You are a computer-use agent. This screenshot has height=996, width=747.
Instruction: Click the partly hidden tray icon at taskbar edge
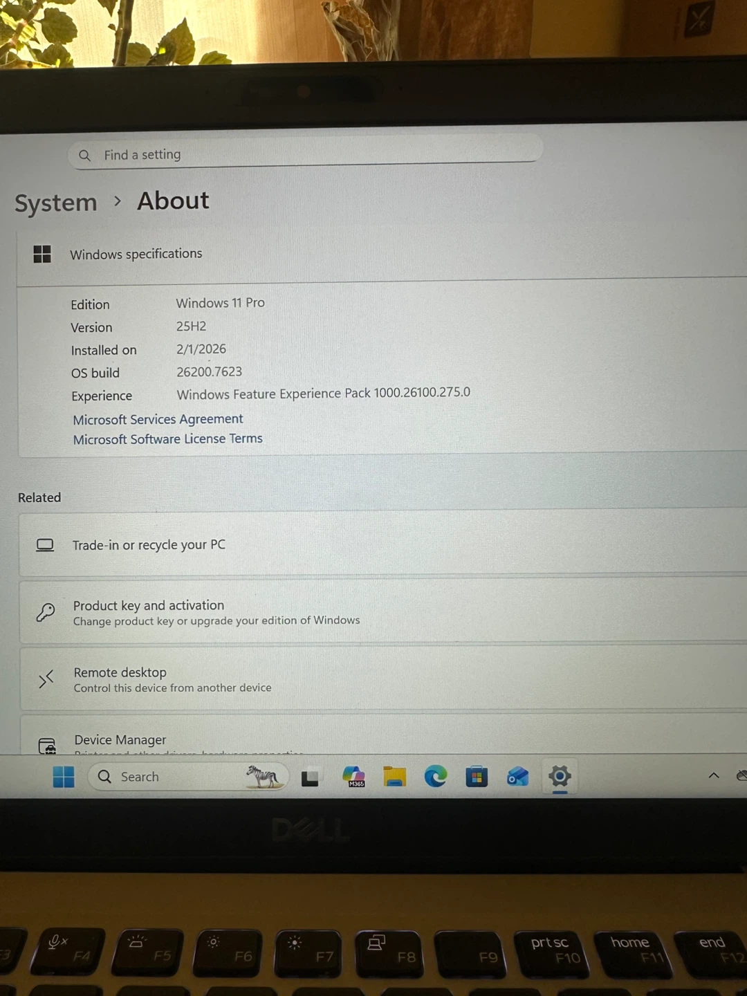741,775
